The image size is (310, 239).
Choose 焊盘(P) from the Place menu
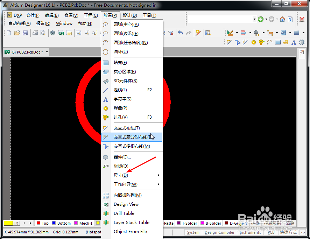132,108
